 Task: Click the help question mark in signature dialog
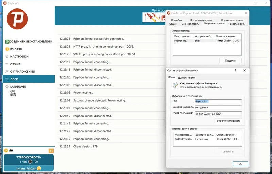pyautogui.click(x=235, y=70)
